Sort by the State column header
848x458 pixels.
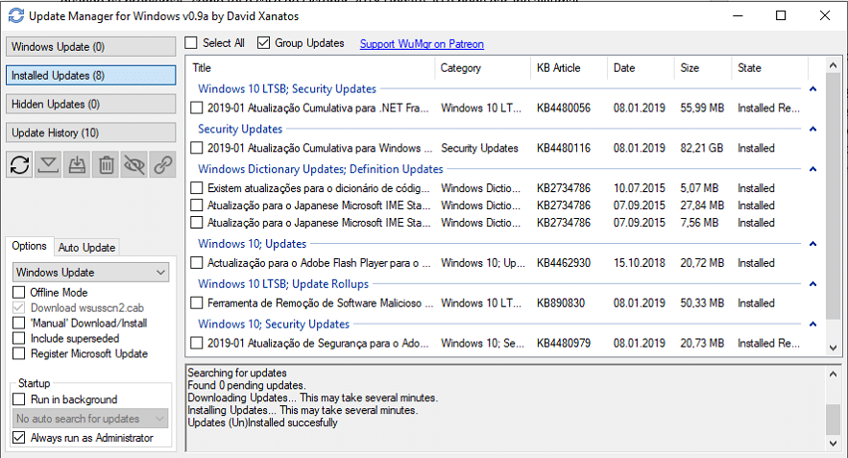[x=769, y=68]
